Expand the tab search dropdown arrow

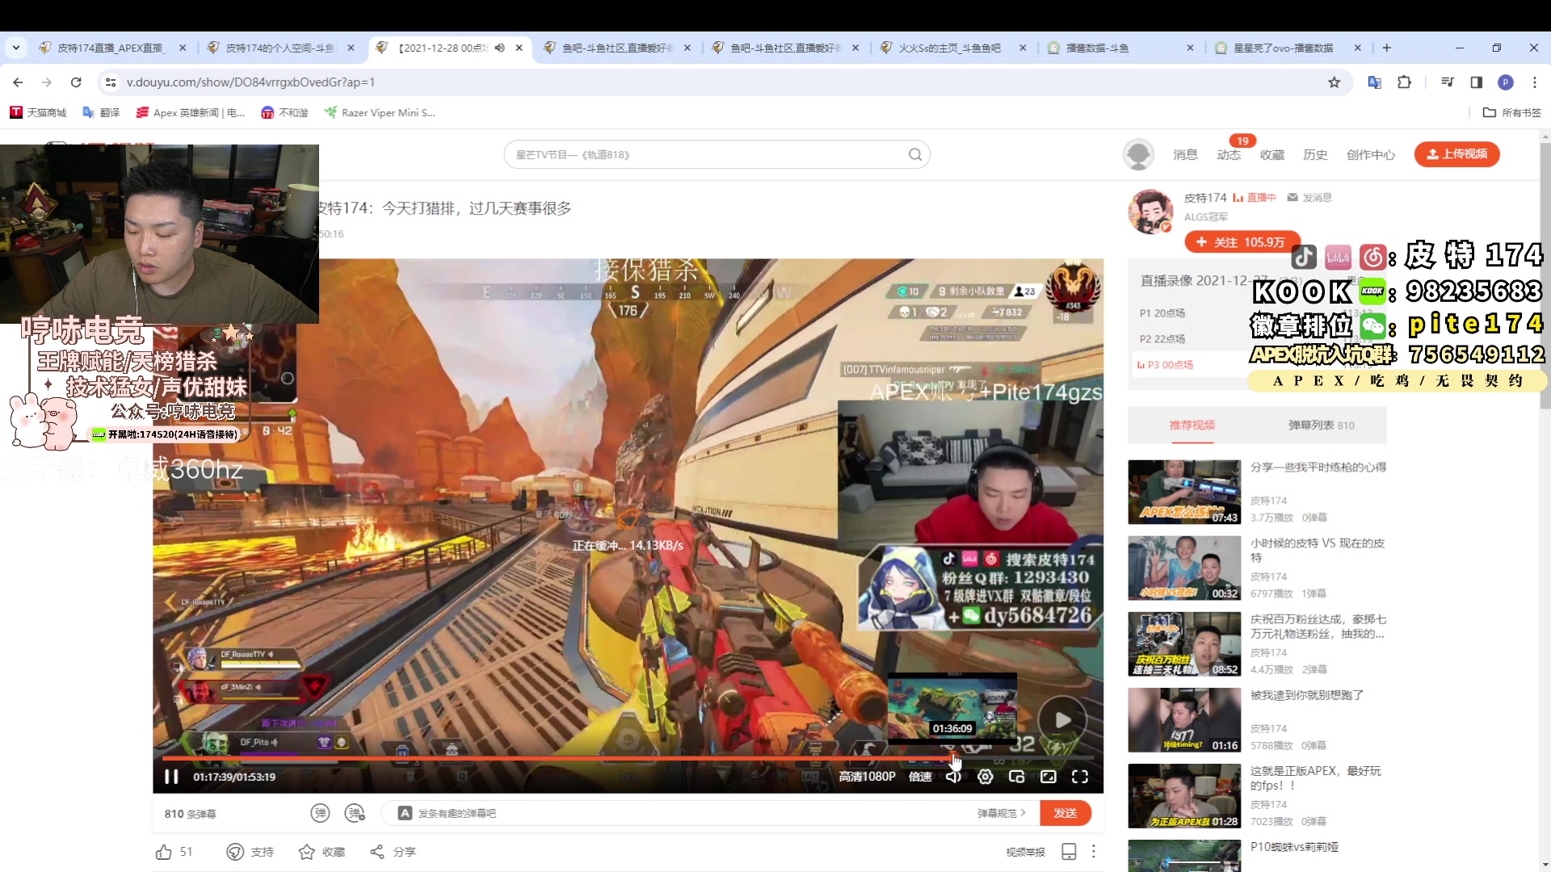click(16, 48)
